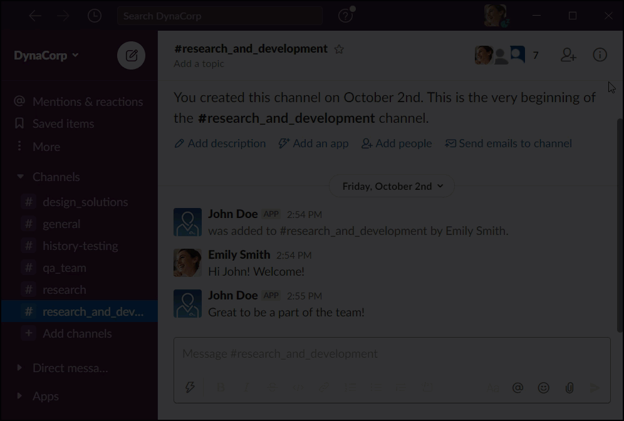Switch to #history-testing channel
The image size is (624, 421).
click(x=79, y=246)
